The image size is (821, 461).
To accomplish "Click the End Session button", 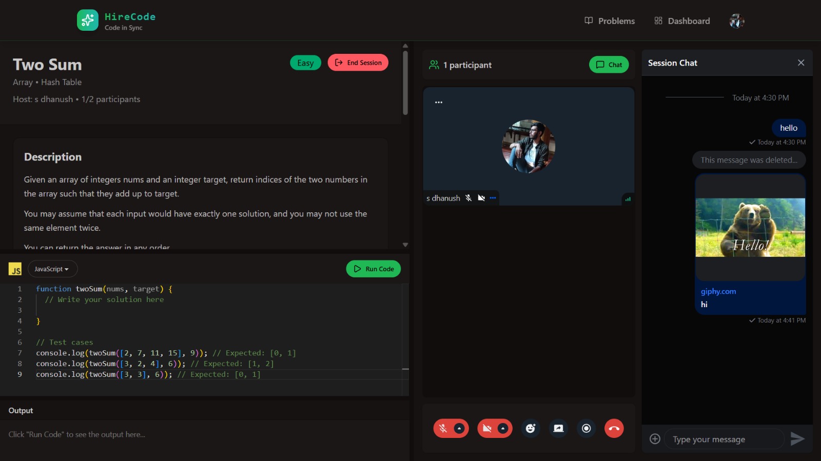I will (x=358, y=63).
